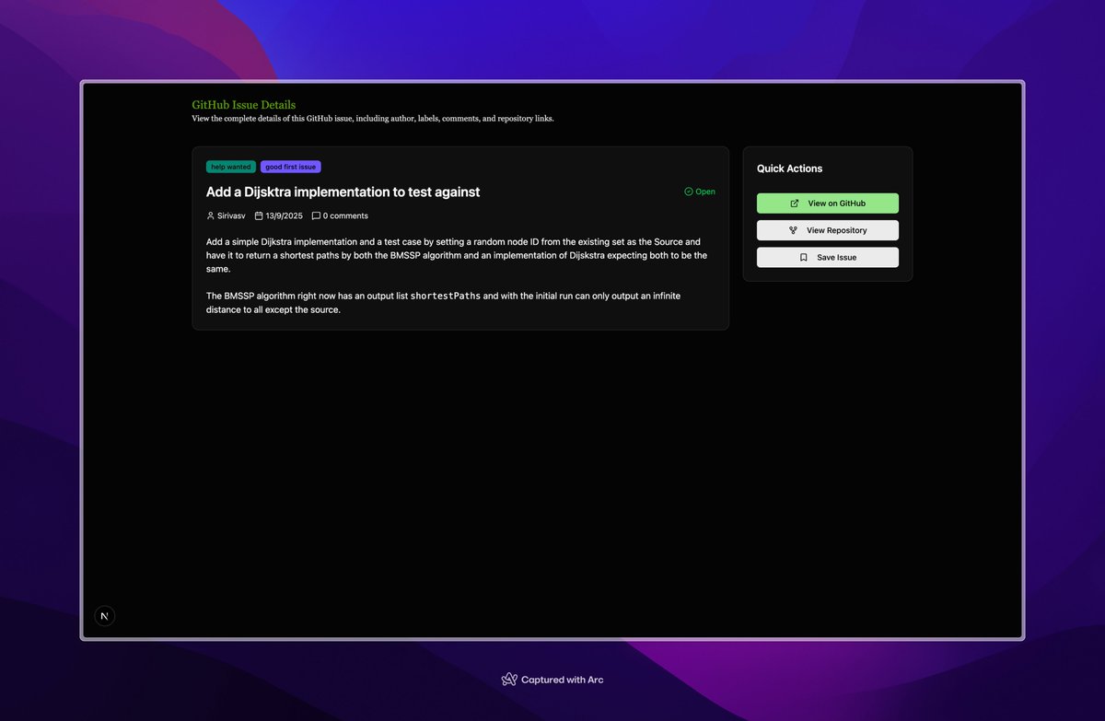Click the Open status text
This screenshot has width=1105, height=721.
coord(705,192)
